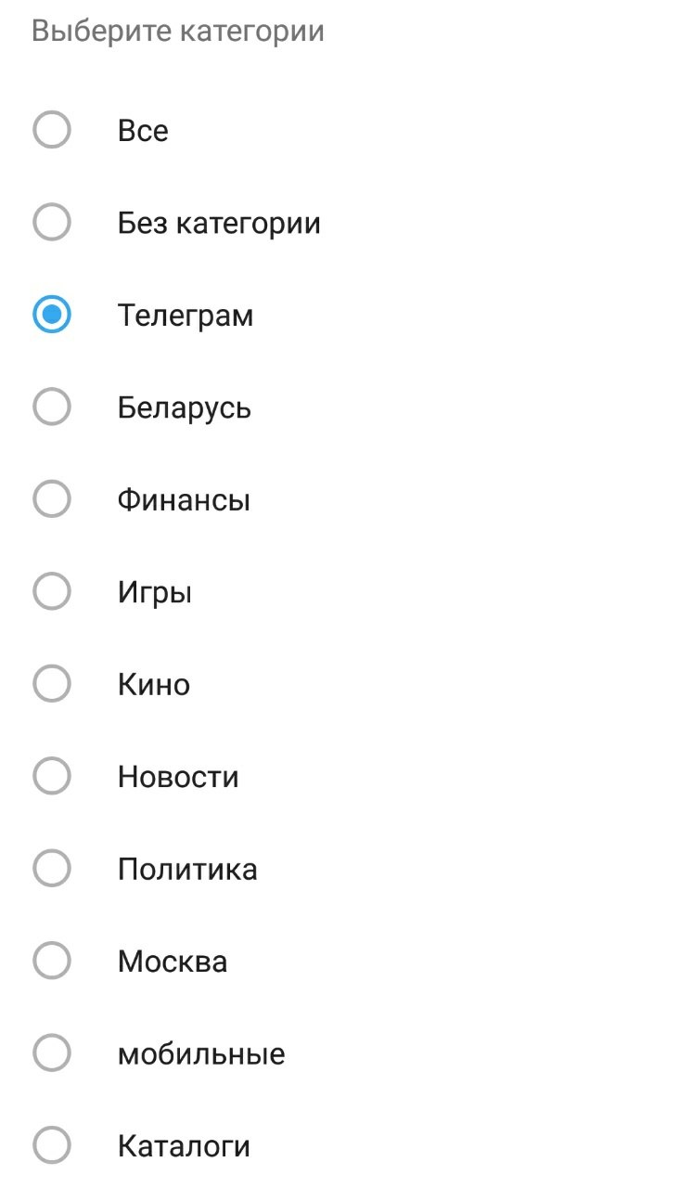This screenshot has width=692, height=1188.
Task: Click the 'Кино' label text
Action: pos(154,685)
